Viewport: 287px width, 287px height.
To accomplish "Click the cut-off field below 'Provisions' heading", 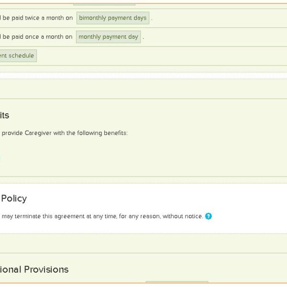I will (x=177, y=283).
